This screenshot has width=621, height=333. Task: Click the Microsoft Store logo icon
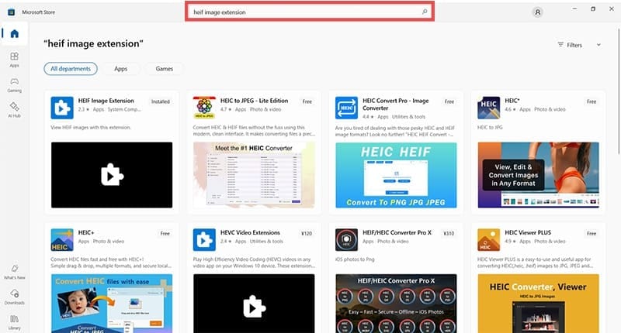12,12
